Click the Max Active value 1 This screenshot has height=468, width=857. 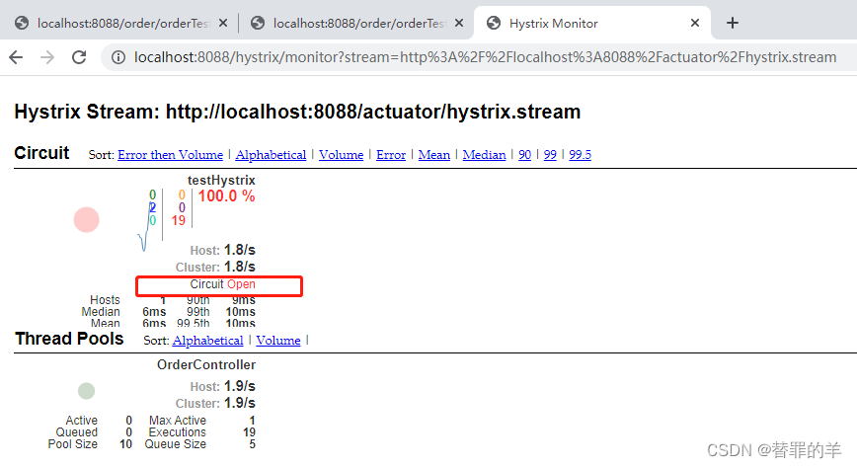coord(252,421)
